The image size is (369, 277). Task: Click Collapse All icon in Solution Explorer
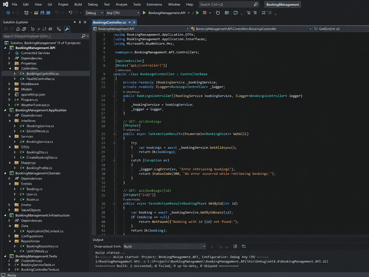50,29
